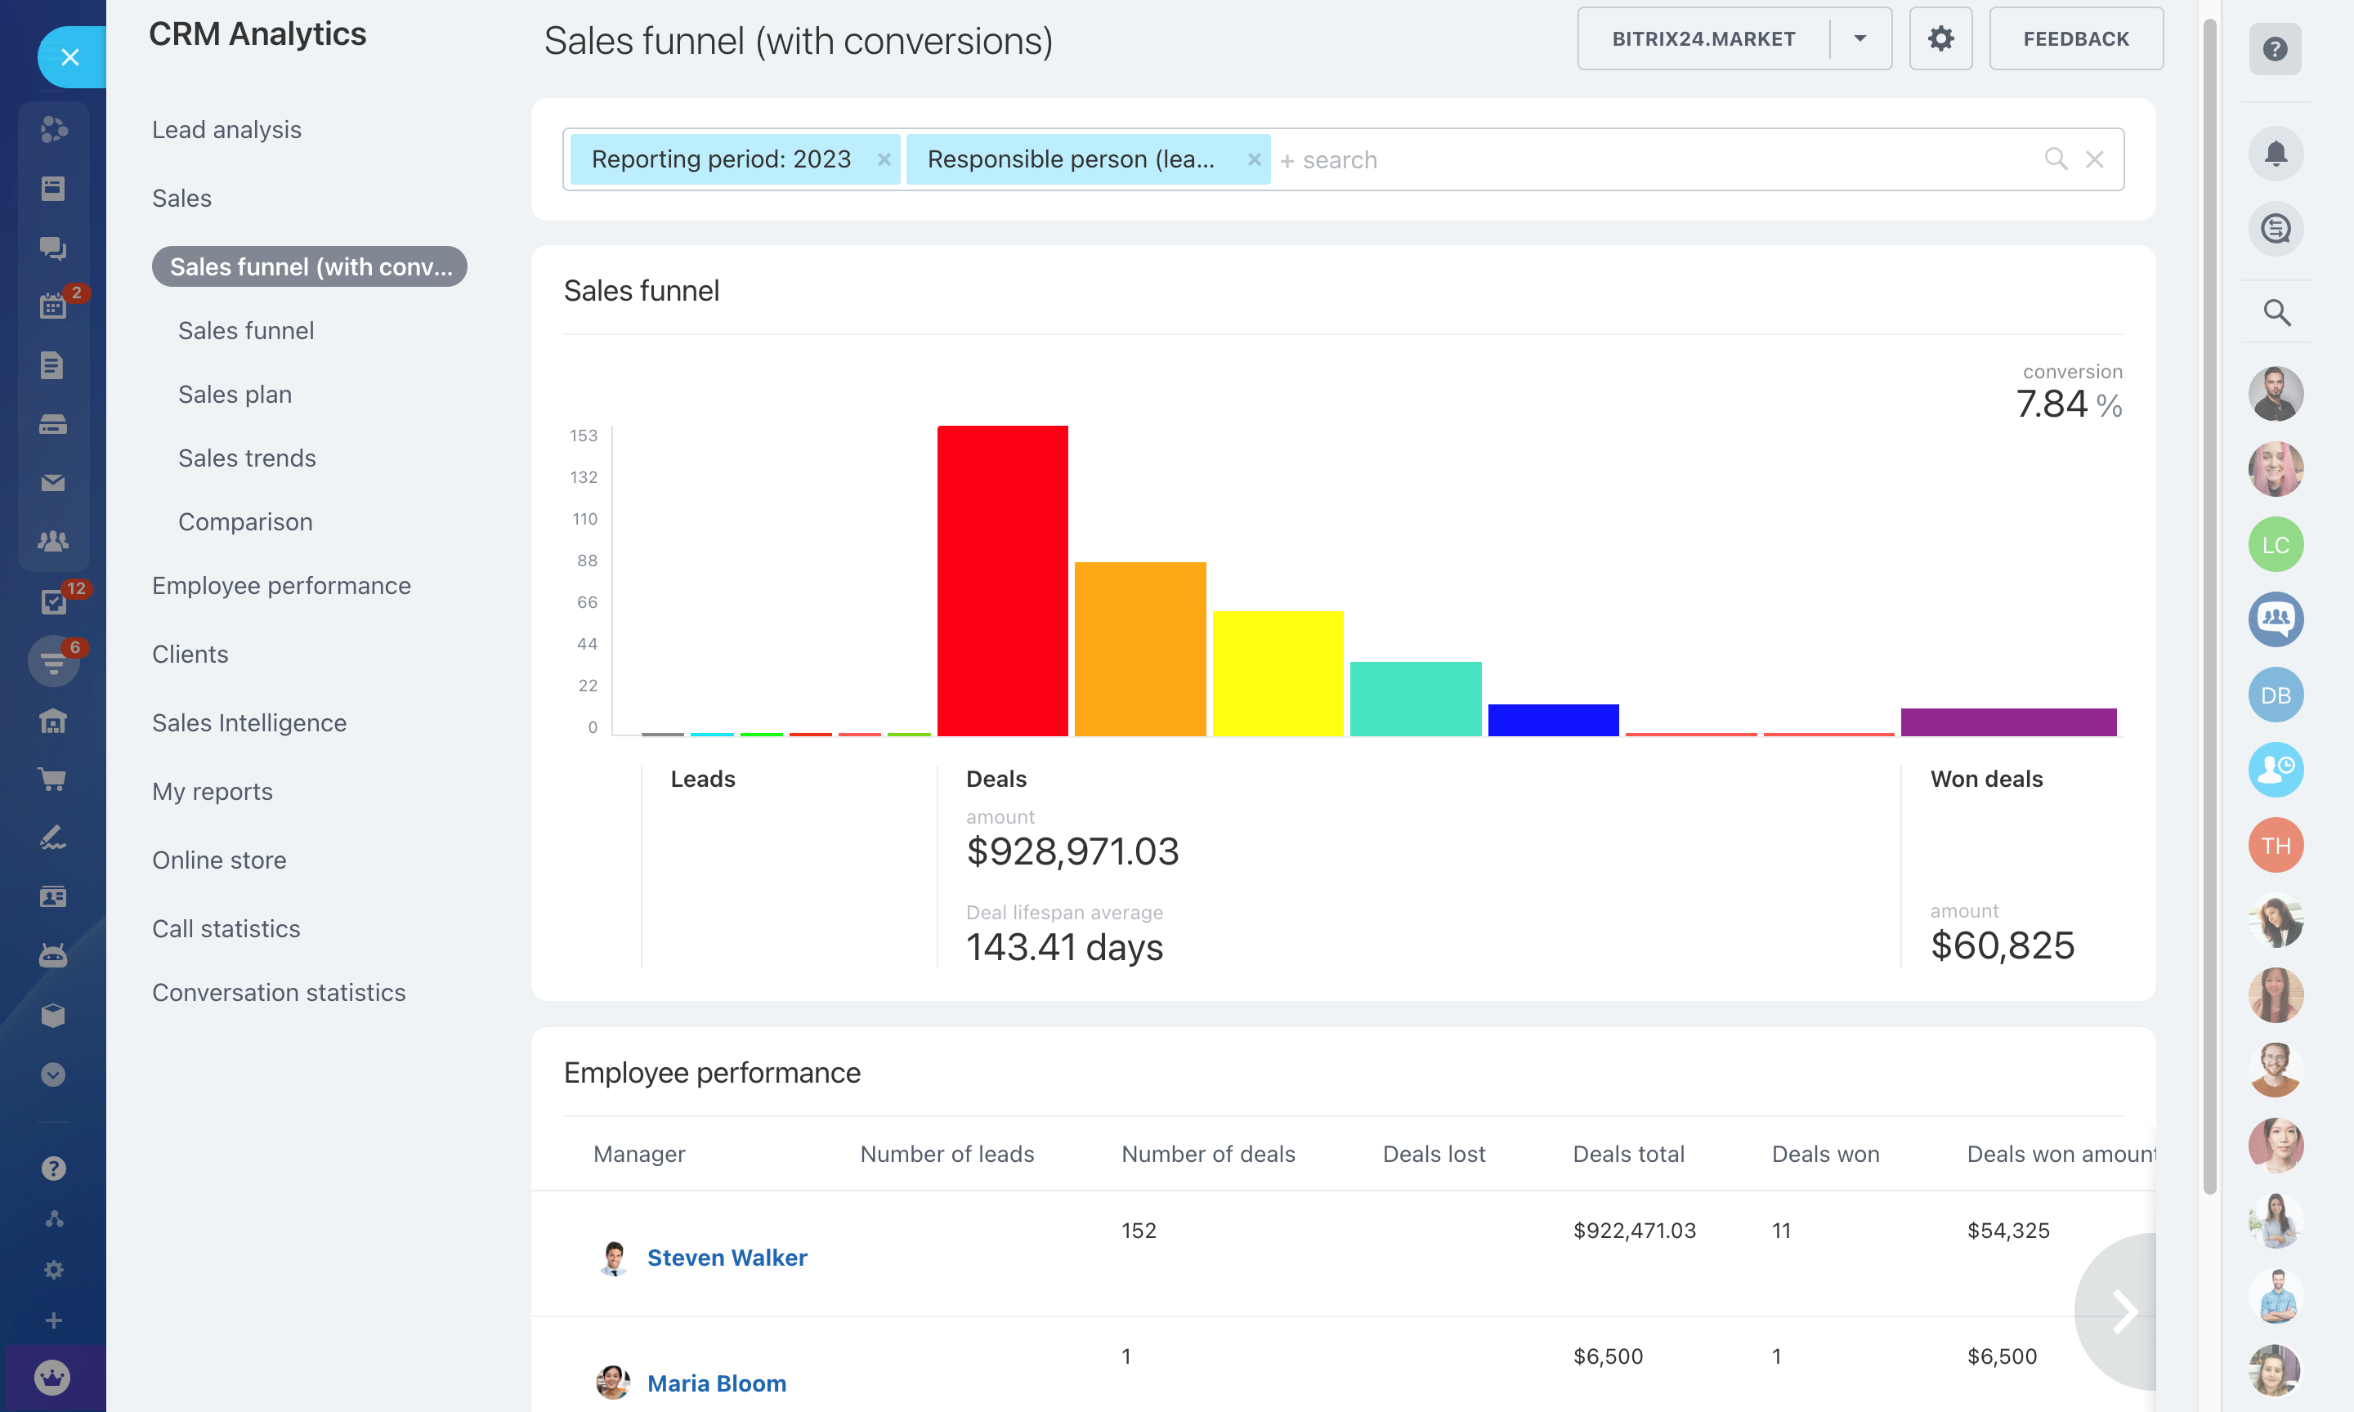Select the Sales funnel menu item
The height and width of the screenshot is (1412, 2354).
point(245,329)
